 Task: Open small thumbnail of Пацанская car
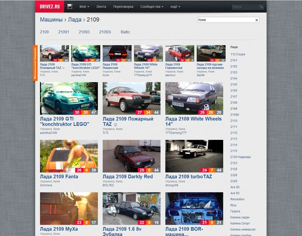[117, 53]
